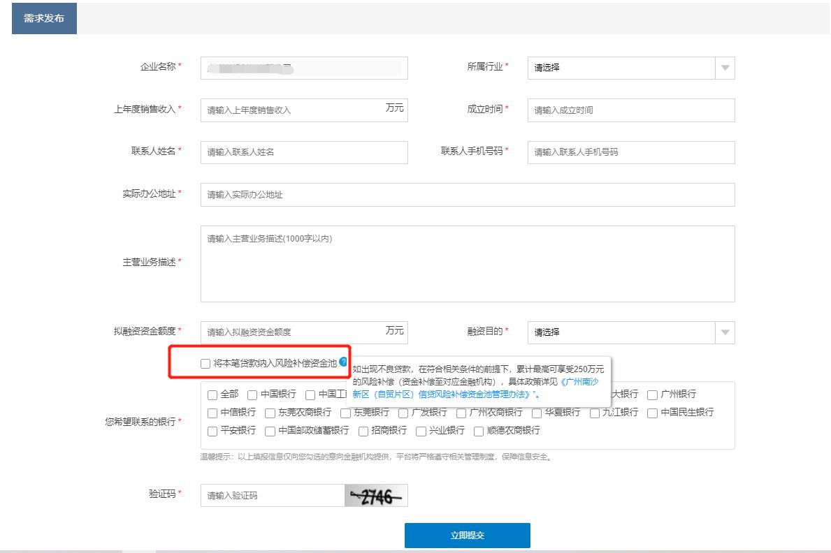Select the 招商银行 checkbox

pyautogui.click(x=363, y=432)
